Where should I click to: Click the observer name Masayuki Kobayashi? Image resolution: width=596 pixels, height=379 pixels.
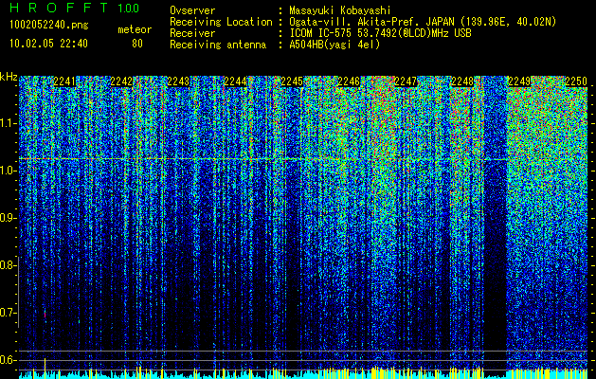(x=340, y=10)
